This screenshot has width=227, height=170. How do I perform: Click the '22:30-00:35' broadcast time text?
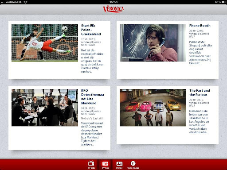(x=196, y=100)
